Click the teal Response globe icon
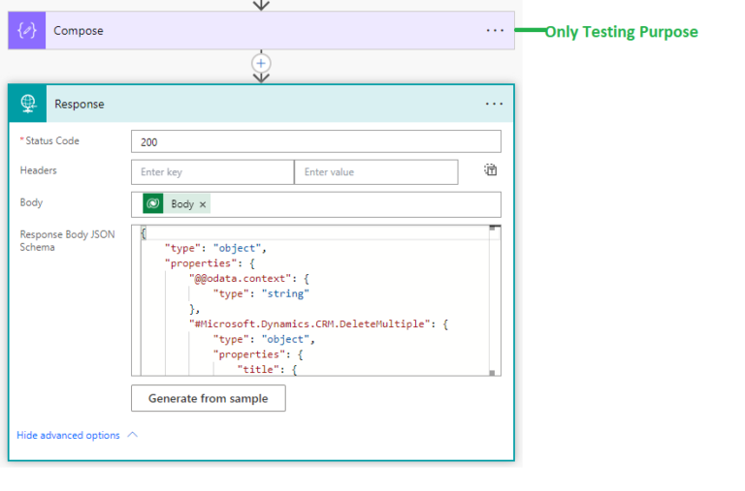Image resolution: width=745 pixels, height=491 pixels. [x=28, y=104]
